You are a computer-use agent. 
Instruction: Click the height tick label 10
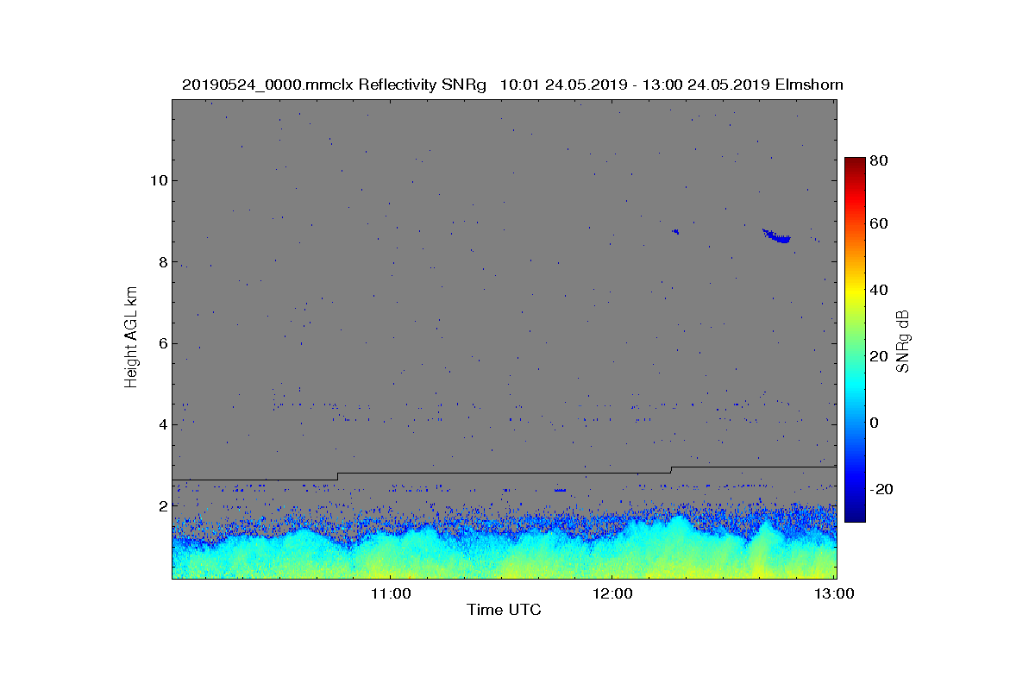(x=157, y=180)
